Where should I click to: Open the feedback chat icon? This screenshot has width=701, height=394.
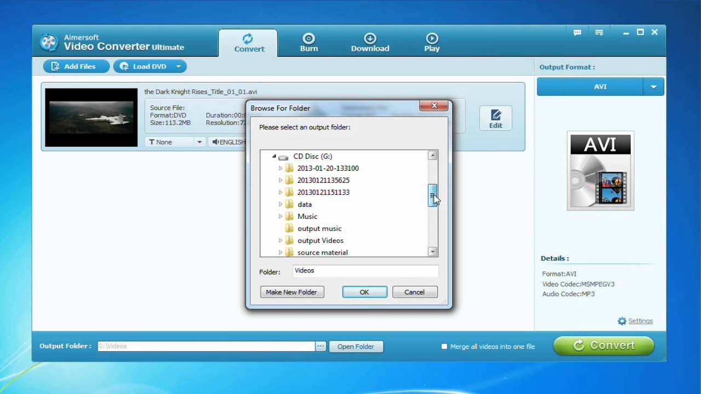coord(577,33)
